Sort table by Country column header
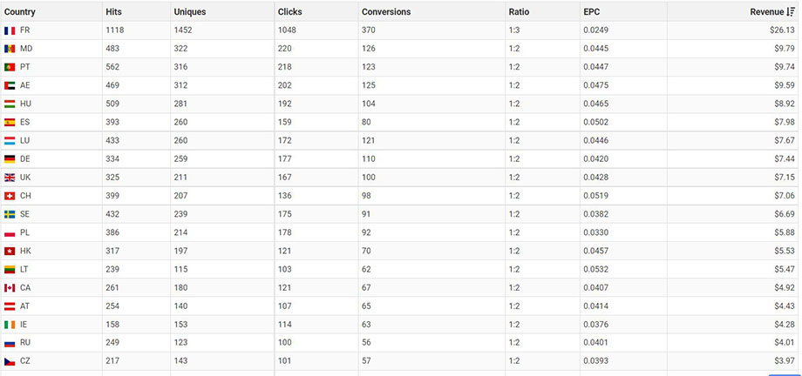This screenshot has height=376, width=802. click(20, 11)
